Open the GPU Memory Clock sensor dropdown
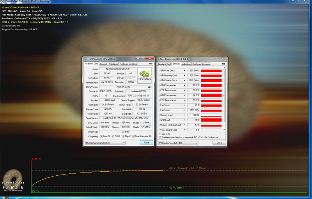The height and width of the screenshot is (199, 312). pyautogui.click(x=184, y=75)
